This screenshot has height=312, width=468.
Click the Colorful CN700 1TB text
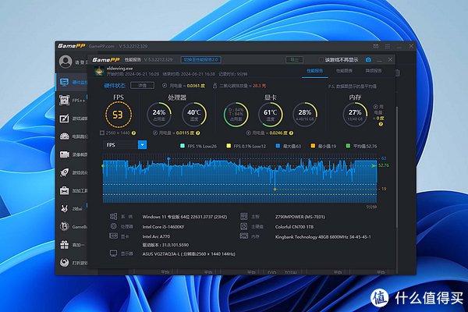(x=294, y=227)
